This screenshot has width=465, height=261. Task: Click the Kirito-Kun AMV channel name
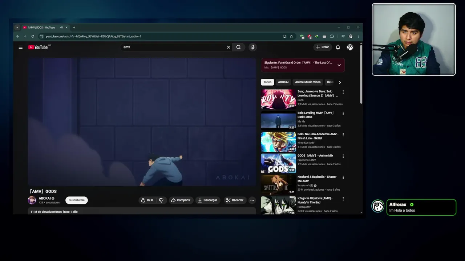click(x=306, y=143)
